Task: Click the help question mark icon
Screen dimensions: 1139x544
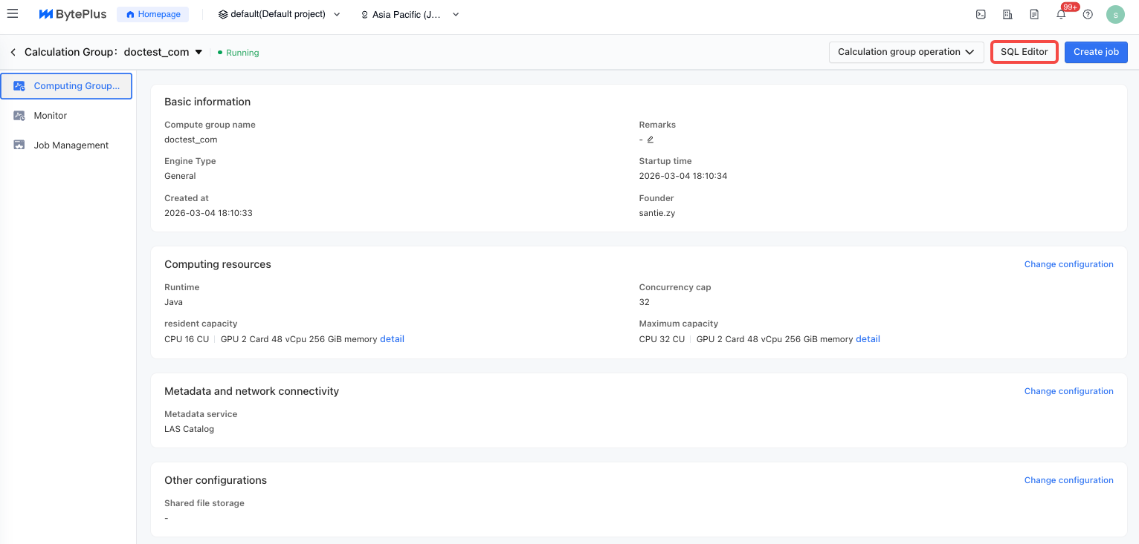Action: (x=1088, y=14)
